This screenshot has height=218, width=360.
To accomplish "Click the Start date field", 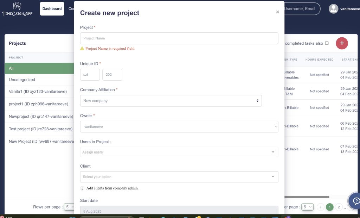I will 179,211.
